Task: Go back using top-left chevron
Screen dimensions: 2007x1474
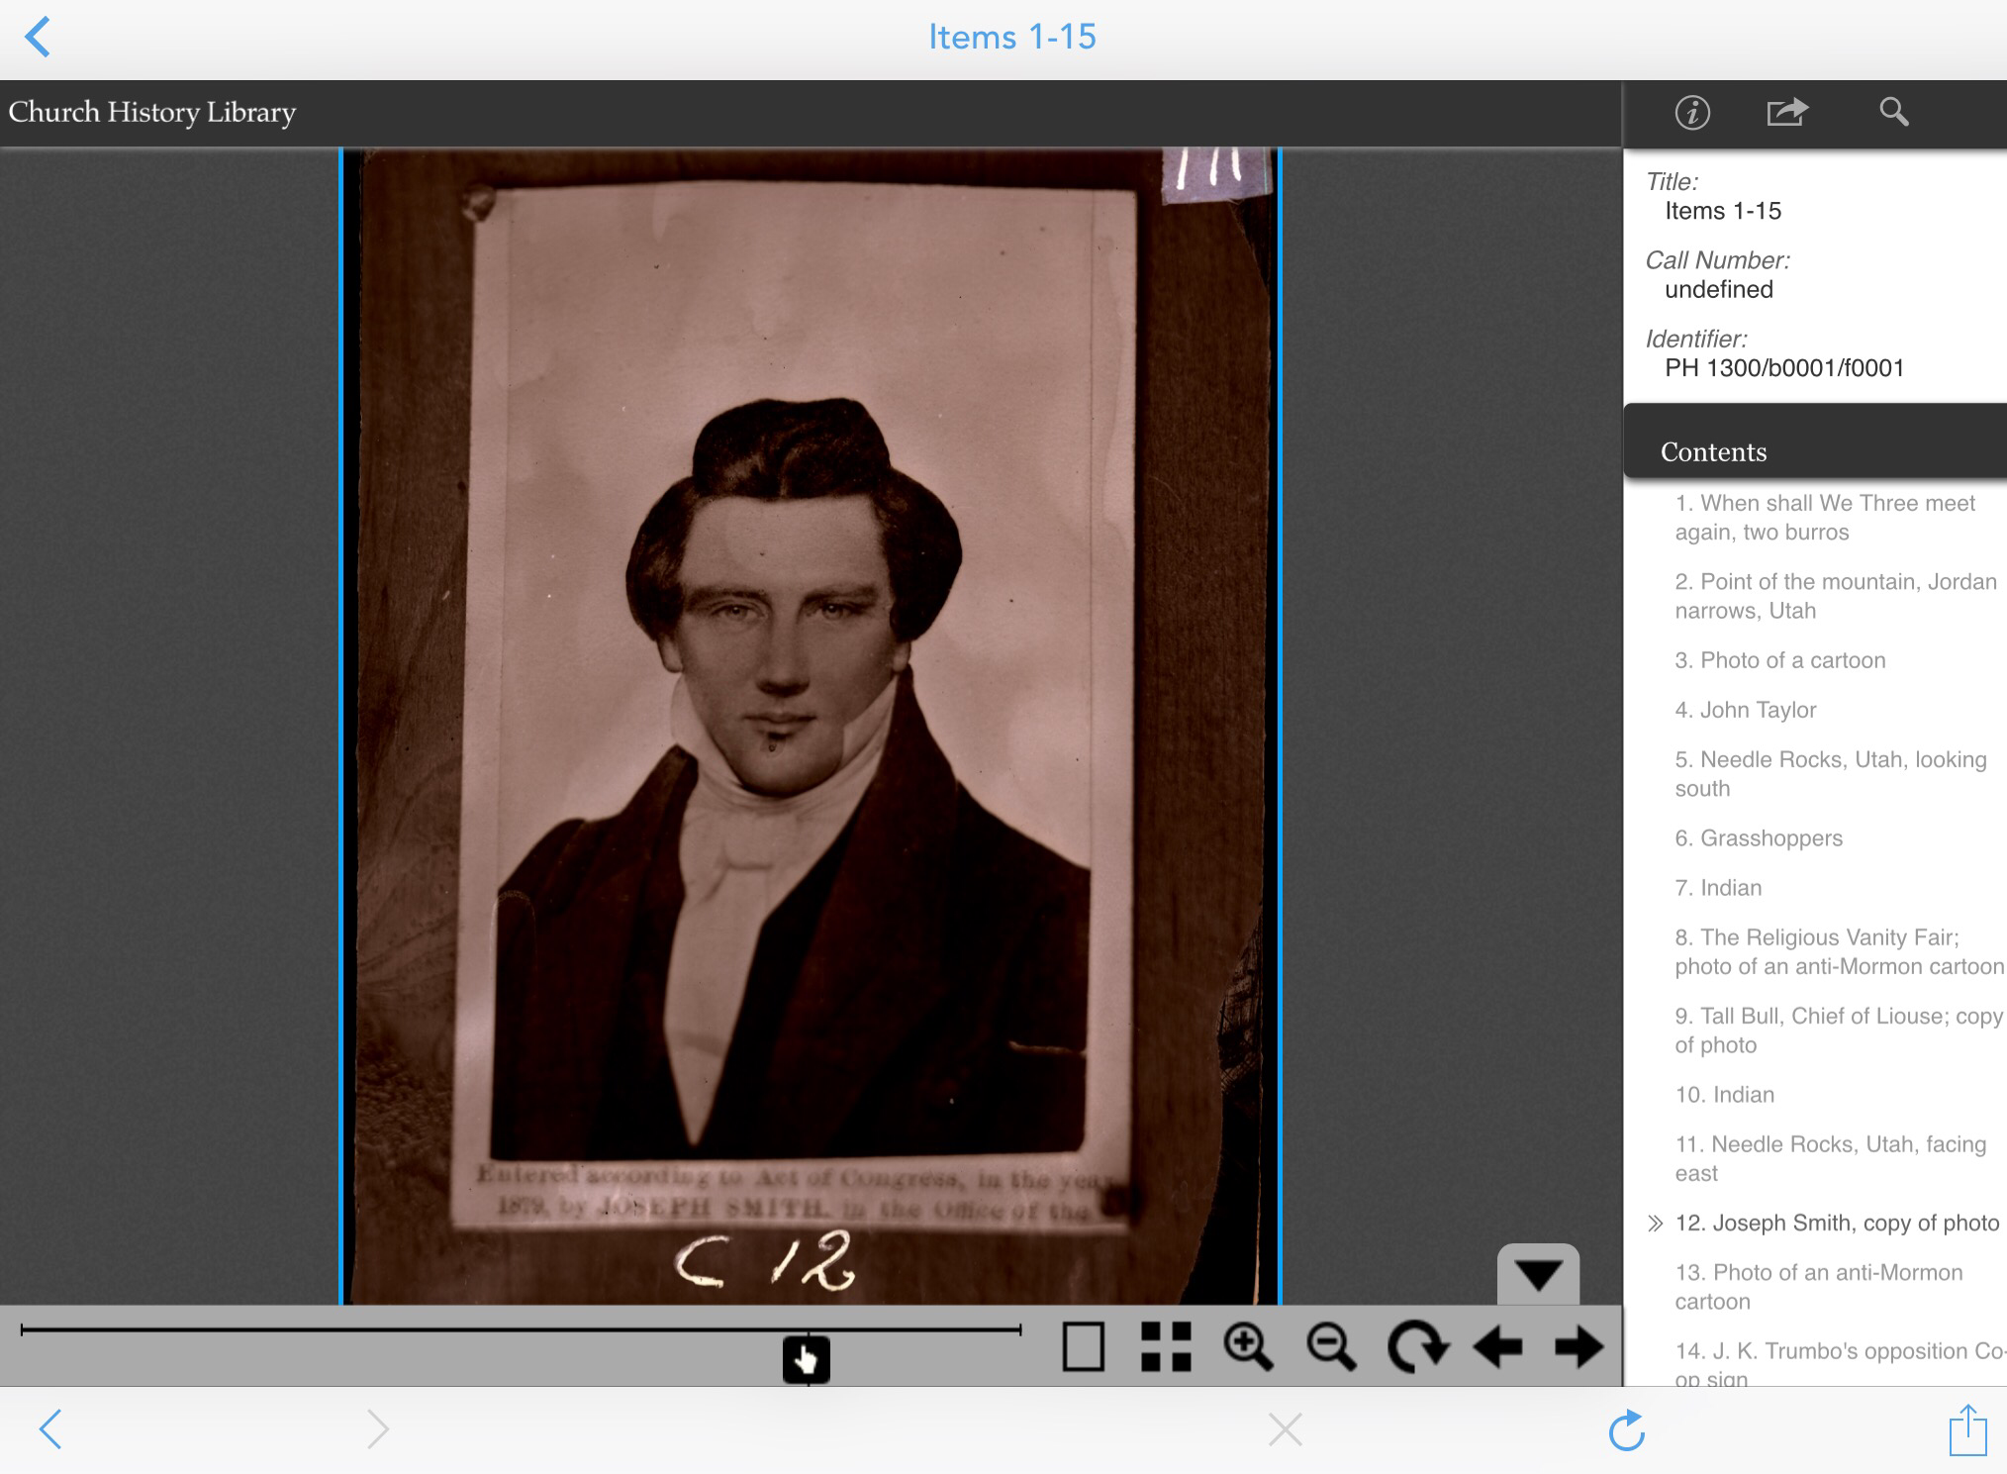Action: [38, 38]
